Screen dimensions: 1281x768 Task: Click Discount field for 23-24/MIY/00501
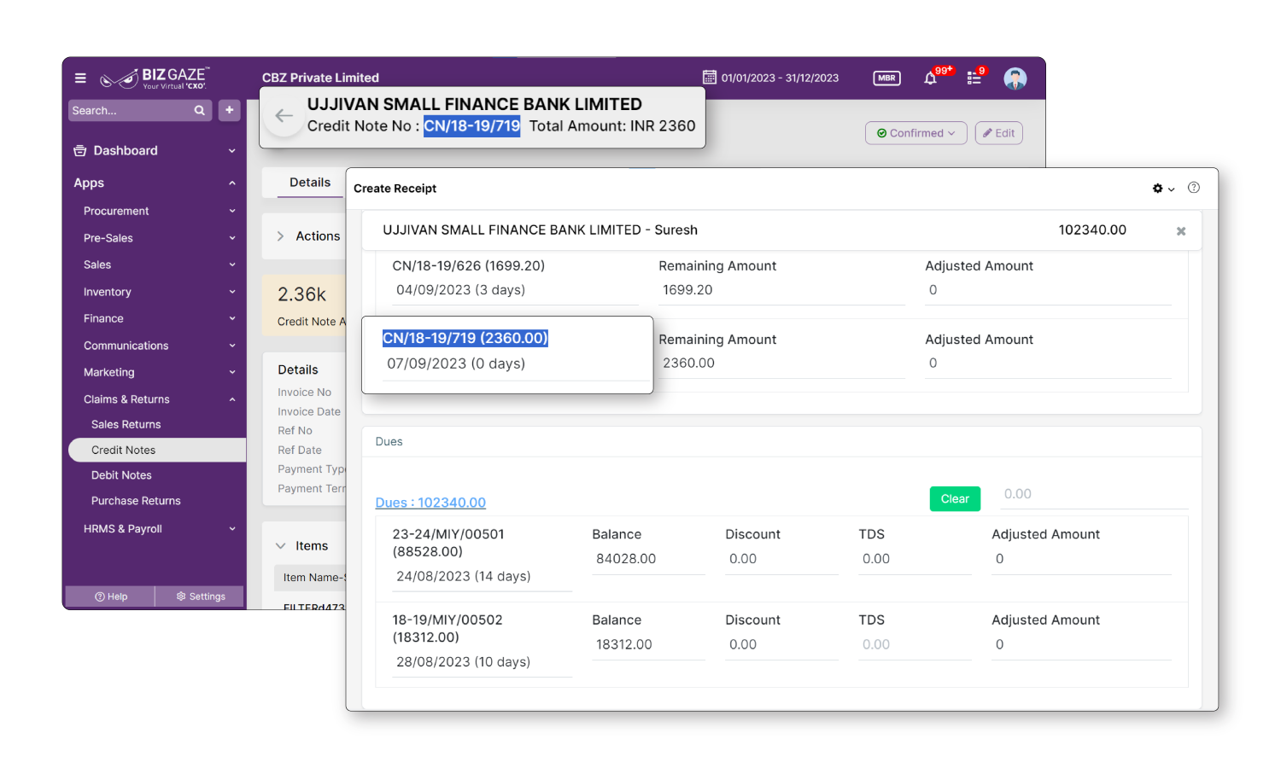click(x=781, y=559)
